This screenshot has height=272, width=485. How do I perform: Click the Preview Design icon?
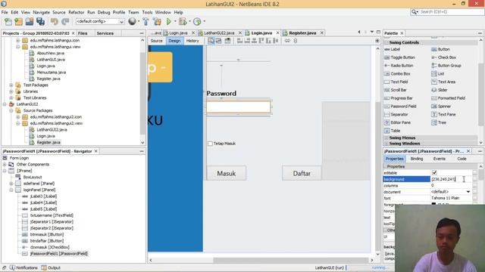click(x=227, y=41)
